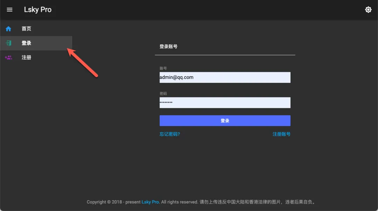Image resolution: width=378 pixels, height=211 pixels.
Task: Click the footer warning text about 图片
Action: 257,202
